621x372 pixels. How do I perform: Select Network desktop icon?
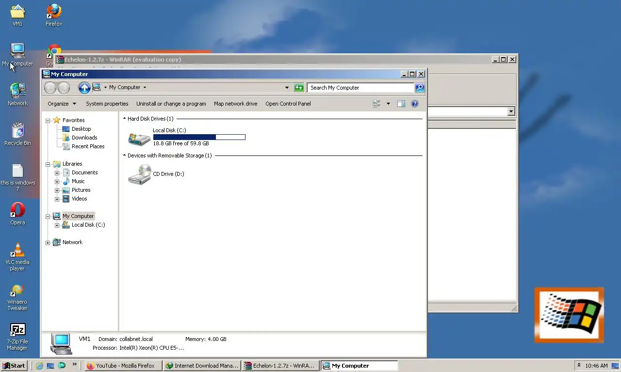17,94
